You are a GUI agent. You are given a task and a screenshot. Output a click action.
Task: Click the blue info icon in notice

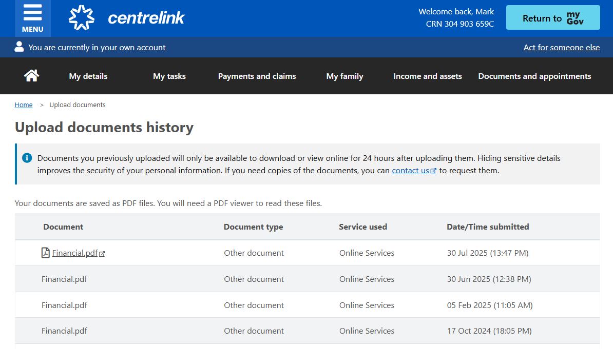pos(27,158)
